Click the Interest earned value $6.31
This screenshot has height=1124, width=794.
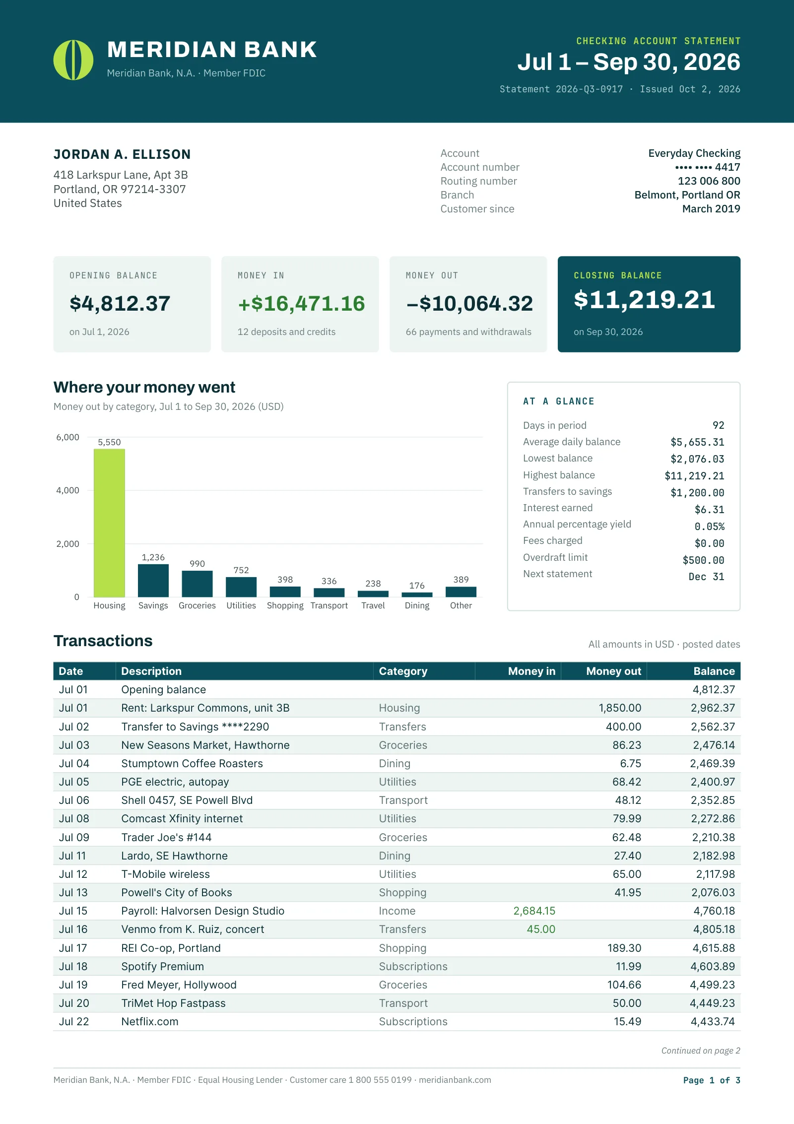tap(710, 510)
